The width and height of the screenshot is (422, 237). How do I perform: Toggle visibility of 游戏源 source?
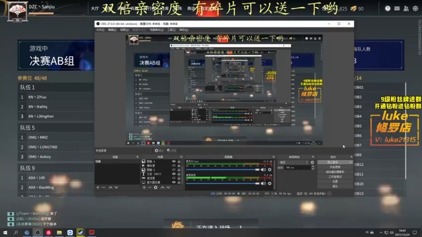click(174, 178)
